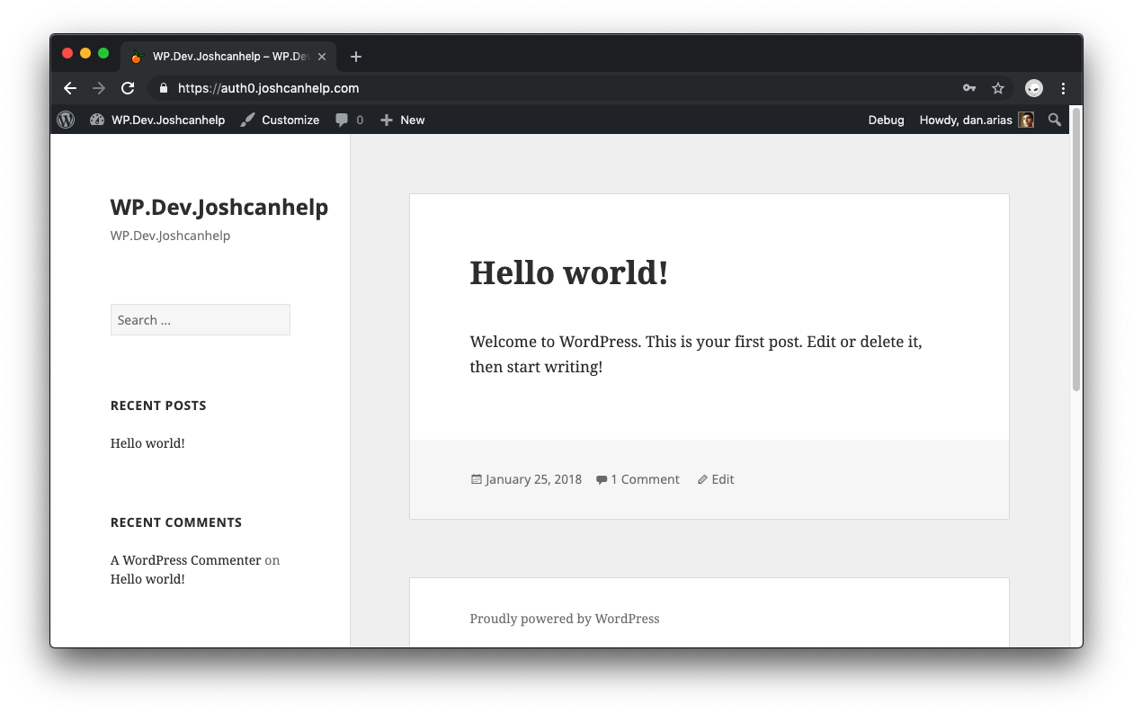The height and width of the screenshot is (714, 1133).
Task: Click Proudly powered by WordPress link
Action: click(565, 619)
